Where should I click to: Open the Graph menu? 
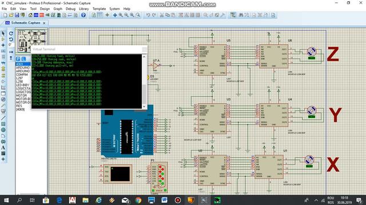[x=58, y=9]
